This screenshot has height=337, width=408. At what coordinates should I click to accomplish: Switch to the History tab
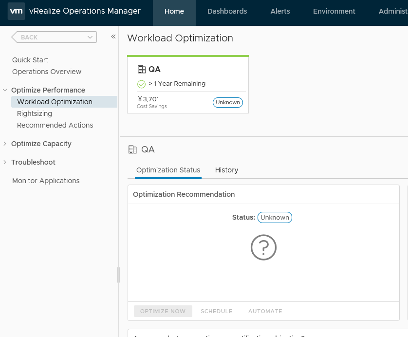(x=226, y=170)
